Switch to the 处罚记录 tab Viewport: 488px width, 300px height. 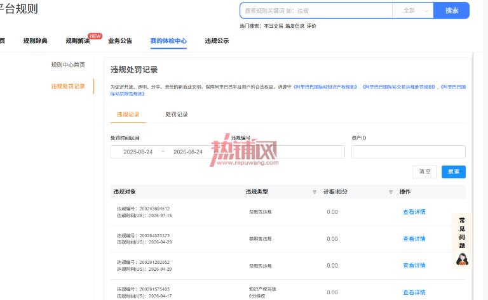177,114
